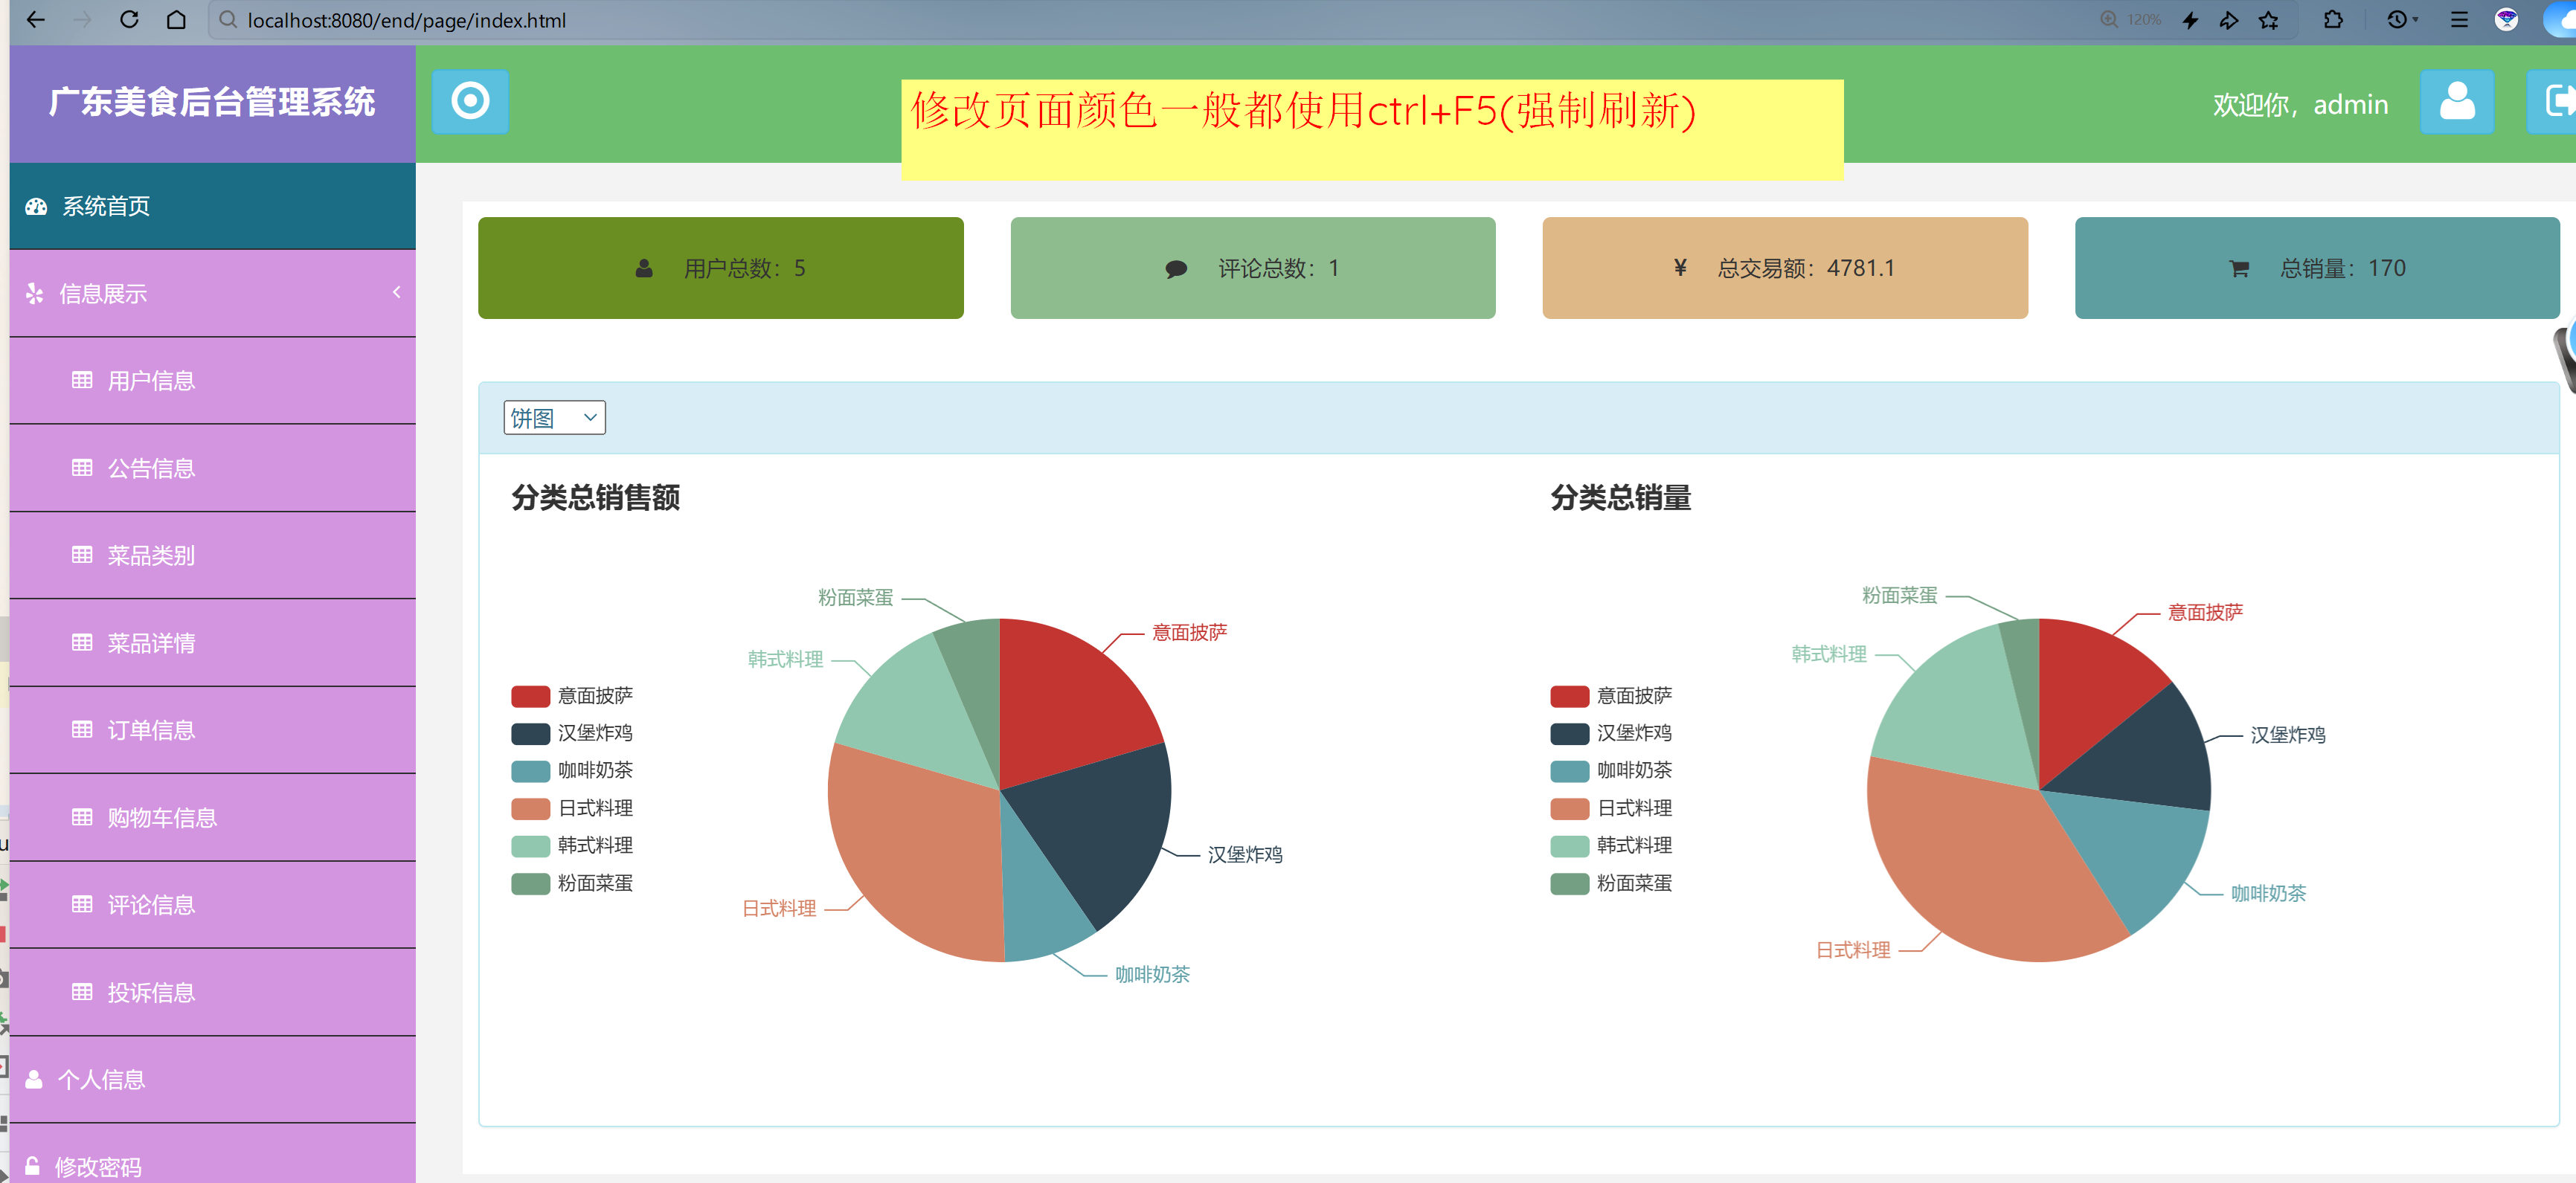This screenshot has width=2576, height=1183.
Task: Open the 投诉信息 menu item
Action: 152,992
